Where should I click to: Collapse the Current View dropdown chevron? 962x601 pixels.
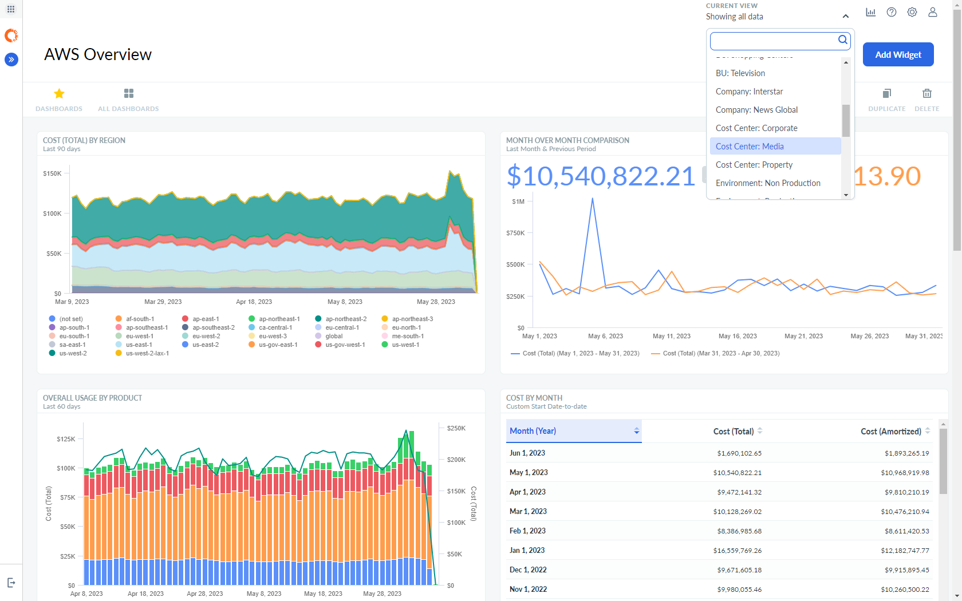[845, 16]
